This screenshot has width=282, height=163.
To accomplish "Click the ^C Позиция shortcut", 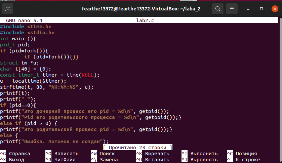I will [x=242, y=154].
